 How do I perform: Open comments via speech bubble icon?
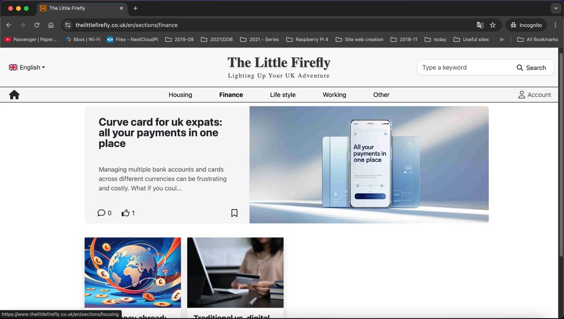click(101, 213)
